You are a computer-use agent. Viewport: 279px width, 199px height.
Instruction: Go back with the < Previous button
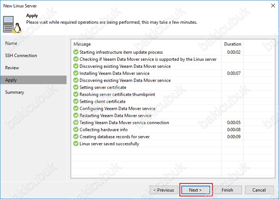164,190
